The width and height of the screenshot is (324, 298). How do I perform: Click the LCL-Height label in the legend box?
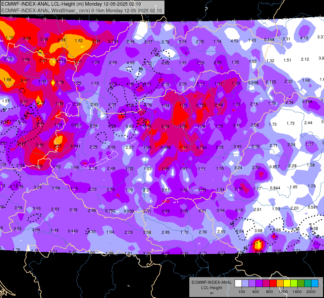(x=211, y=288)
